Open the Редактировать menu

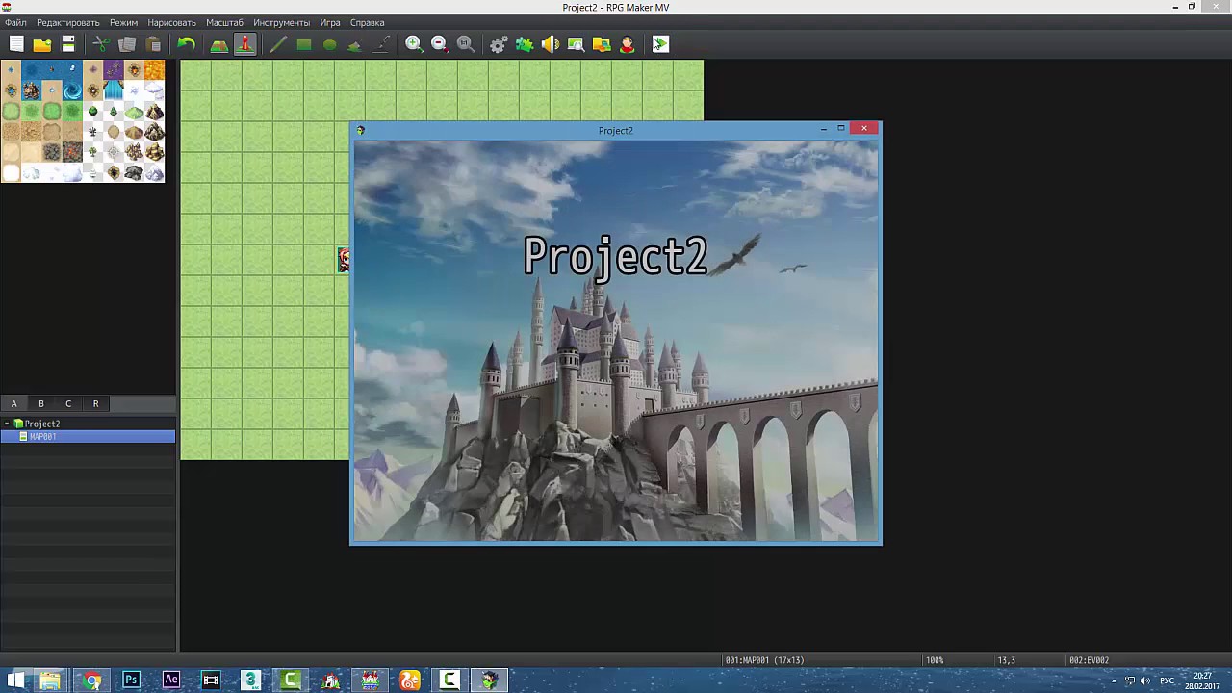pyautogui.click(x=67, y=22)
